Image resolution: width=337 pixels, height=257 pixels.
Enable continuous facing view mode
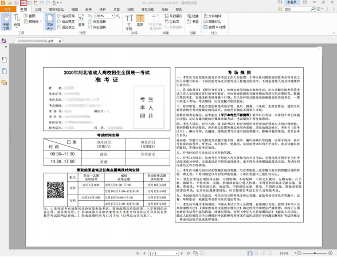click(x=270, y=254)
